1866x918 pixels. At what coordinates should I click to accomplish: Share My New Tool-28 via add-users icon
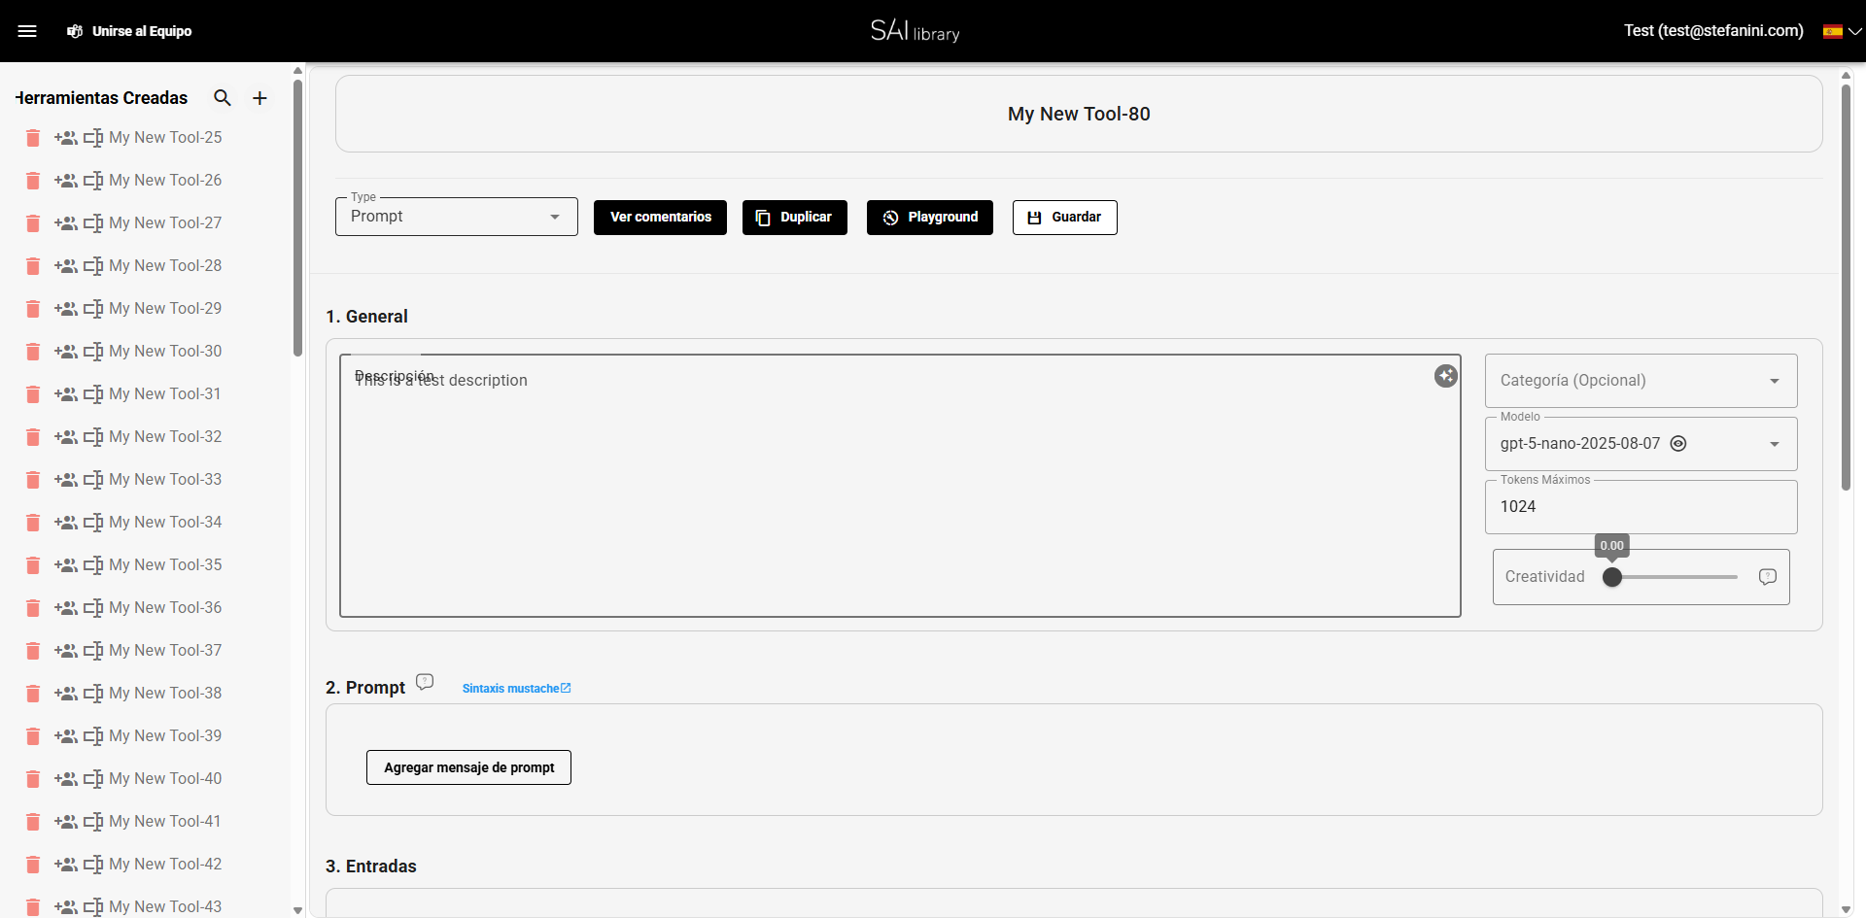pos(66,266)
